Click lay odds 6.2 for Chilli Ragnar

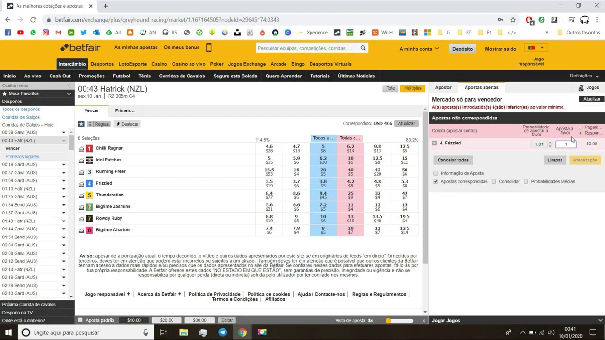[x=351, y=148]
